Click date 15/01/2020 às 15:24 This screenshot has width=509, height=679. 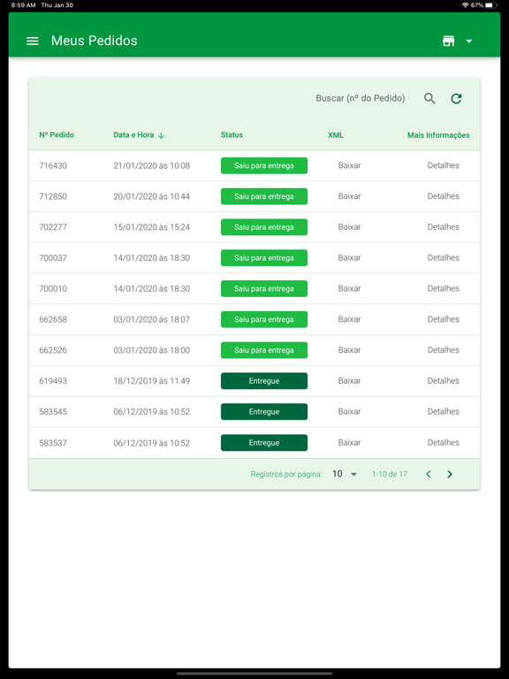coord(151,227)
